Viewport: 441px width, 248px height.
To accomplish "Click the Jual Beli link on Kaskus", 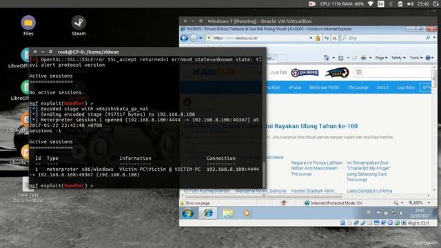I will click(278, 72).
